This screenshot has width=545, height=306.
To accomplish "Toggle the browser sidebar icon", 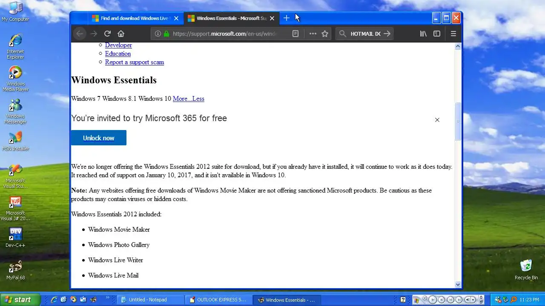I will pos(437,34).
